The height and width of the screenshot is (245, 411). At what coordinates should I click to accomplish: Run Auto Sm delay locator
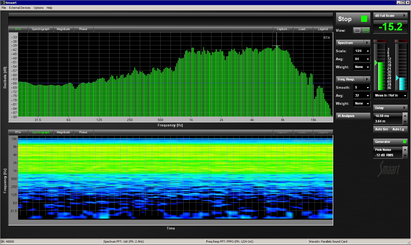(x=381, y=129)
